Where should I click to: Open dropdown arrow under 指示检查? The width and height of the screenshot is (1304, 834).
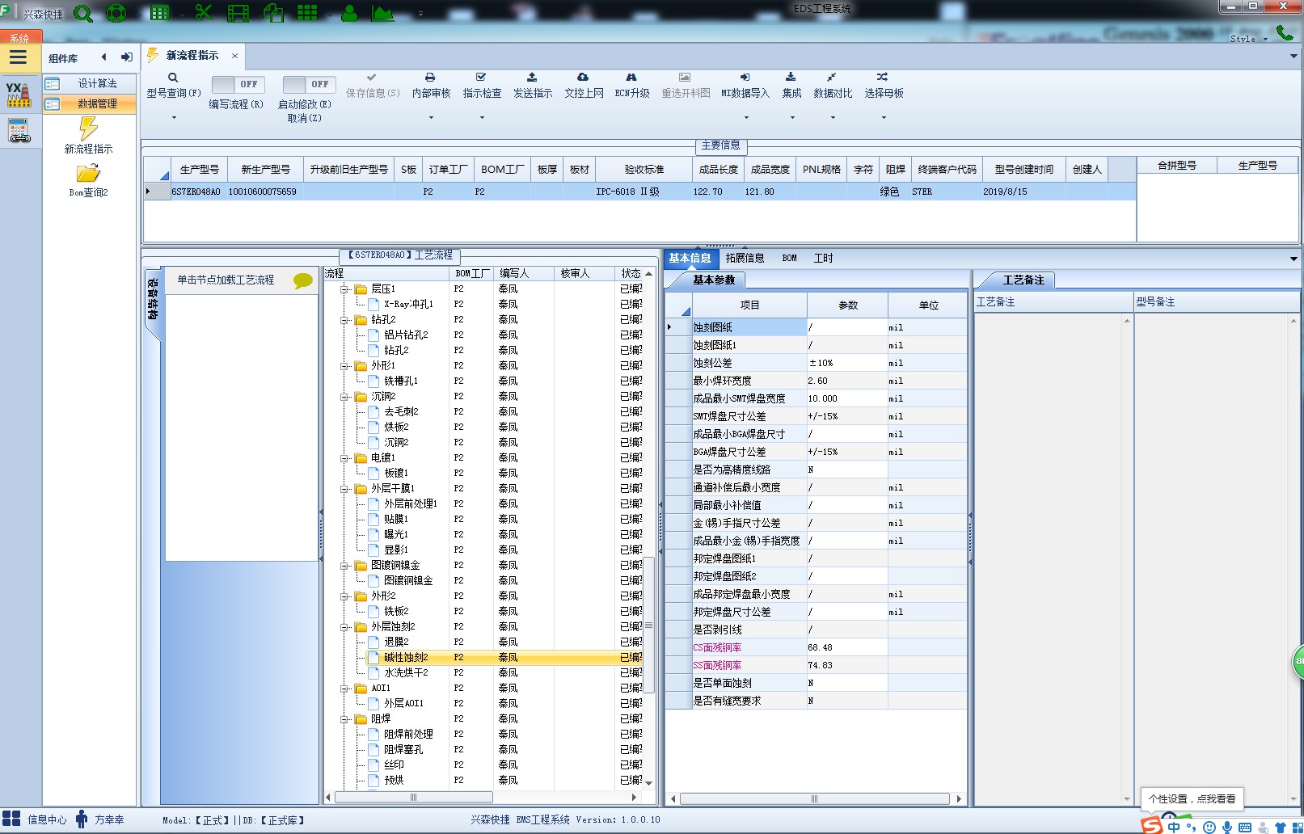[x=482, y=118]
